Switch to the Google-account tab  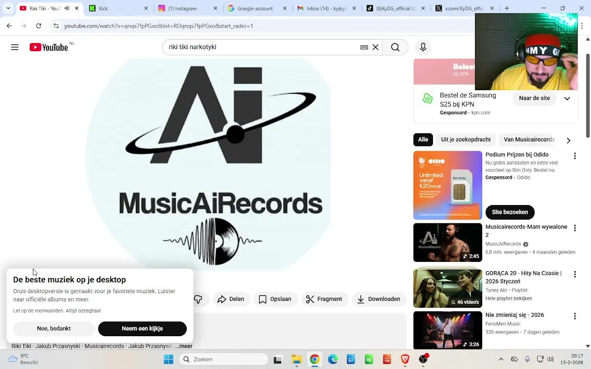click(x=258, y=8)
